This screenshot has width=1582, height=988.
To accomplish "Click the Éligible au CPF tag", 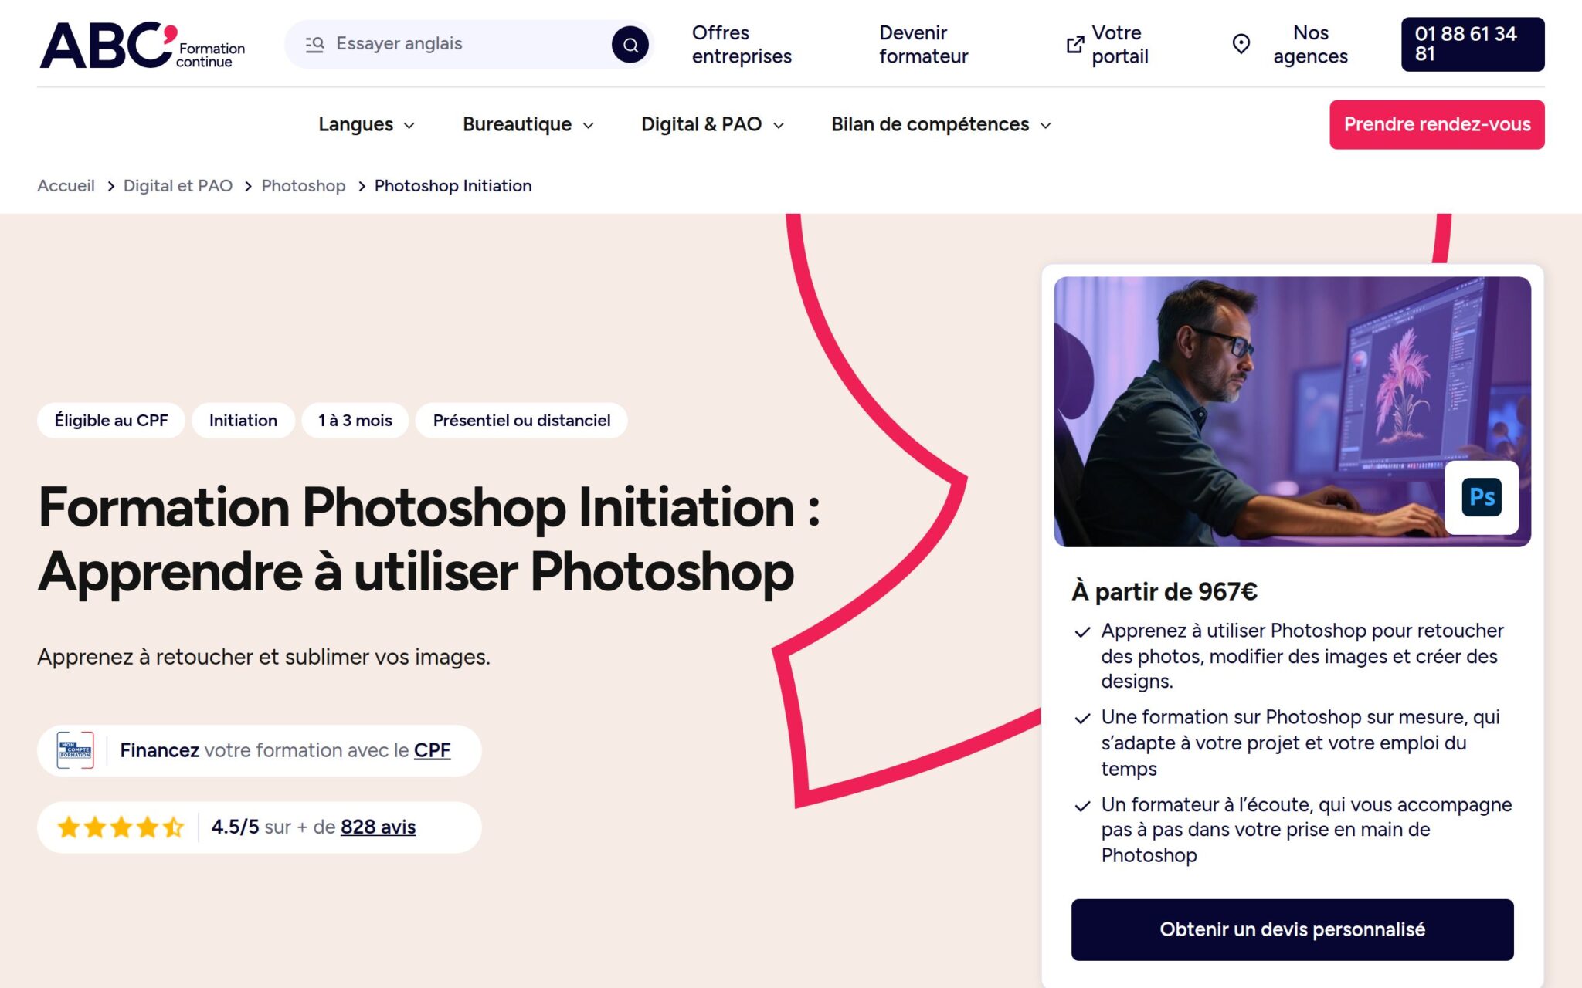I will coord(111,421).
